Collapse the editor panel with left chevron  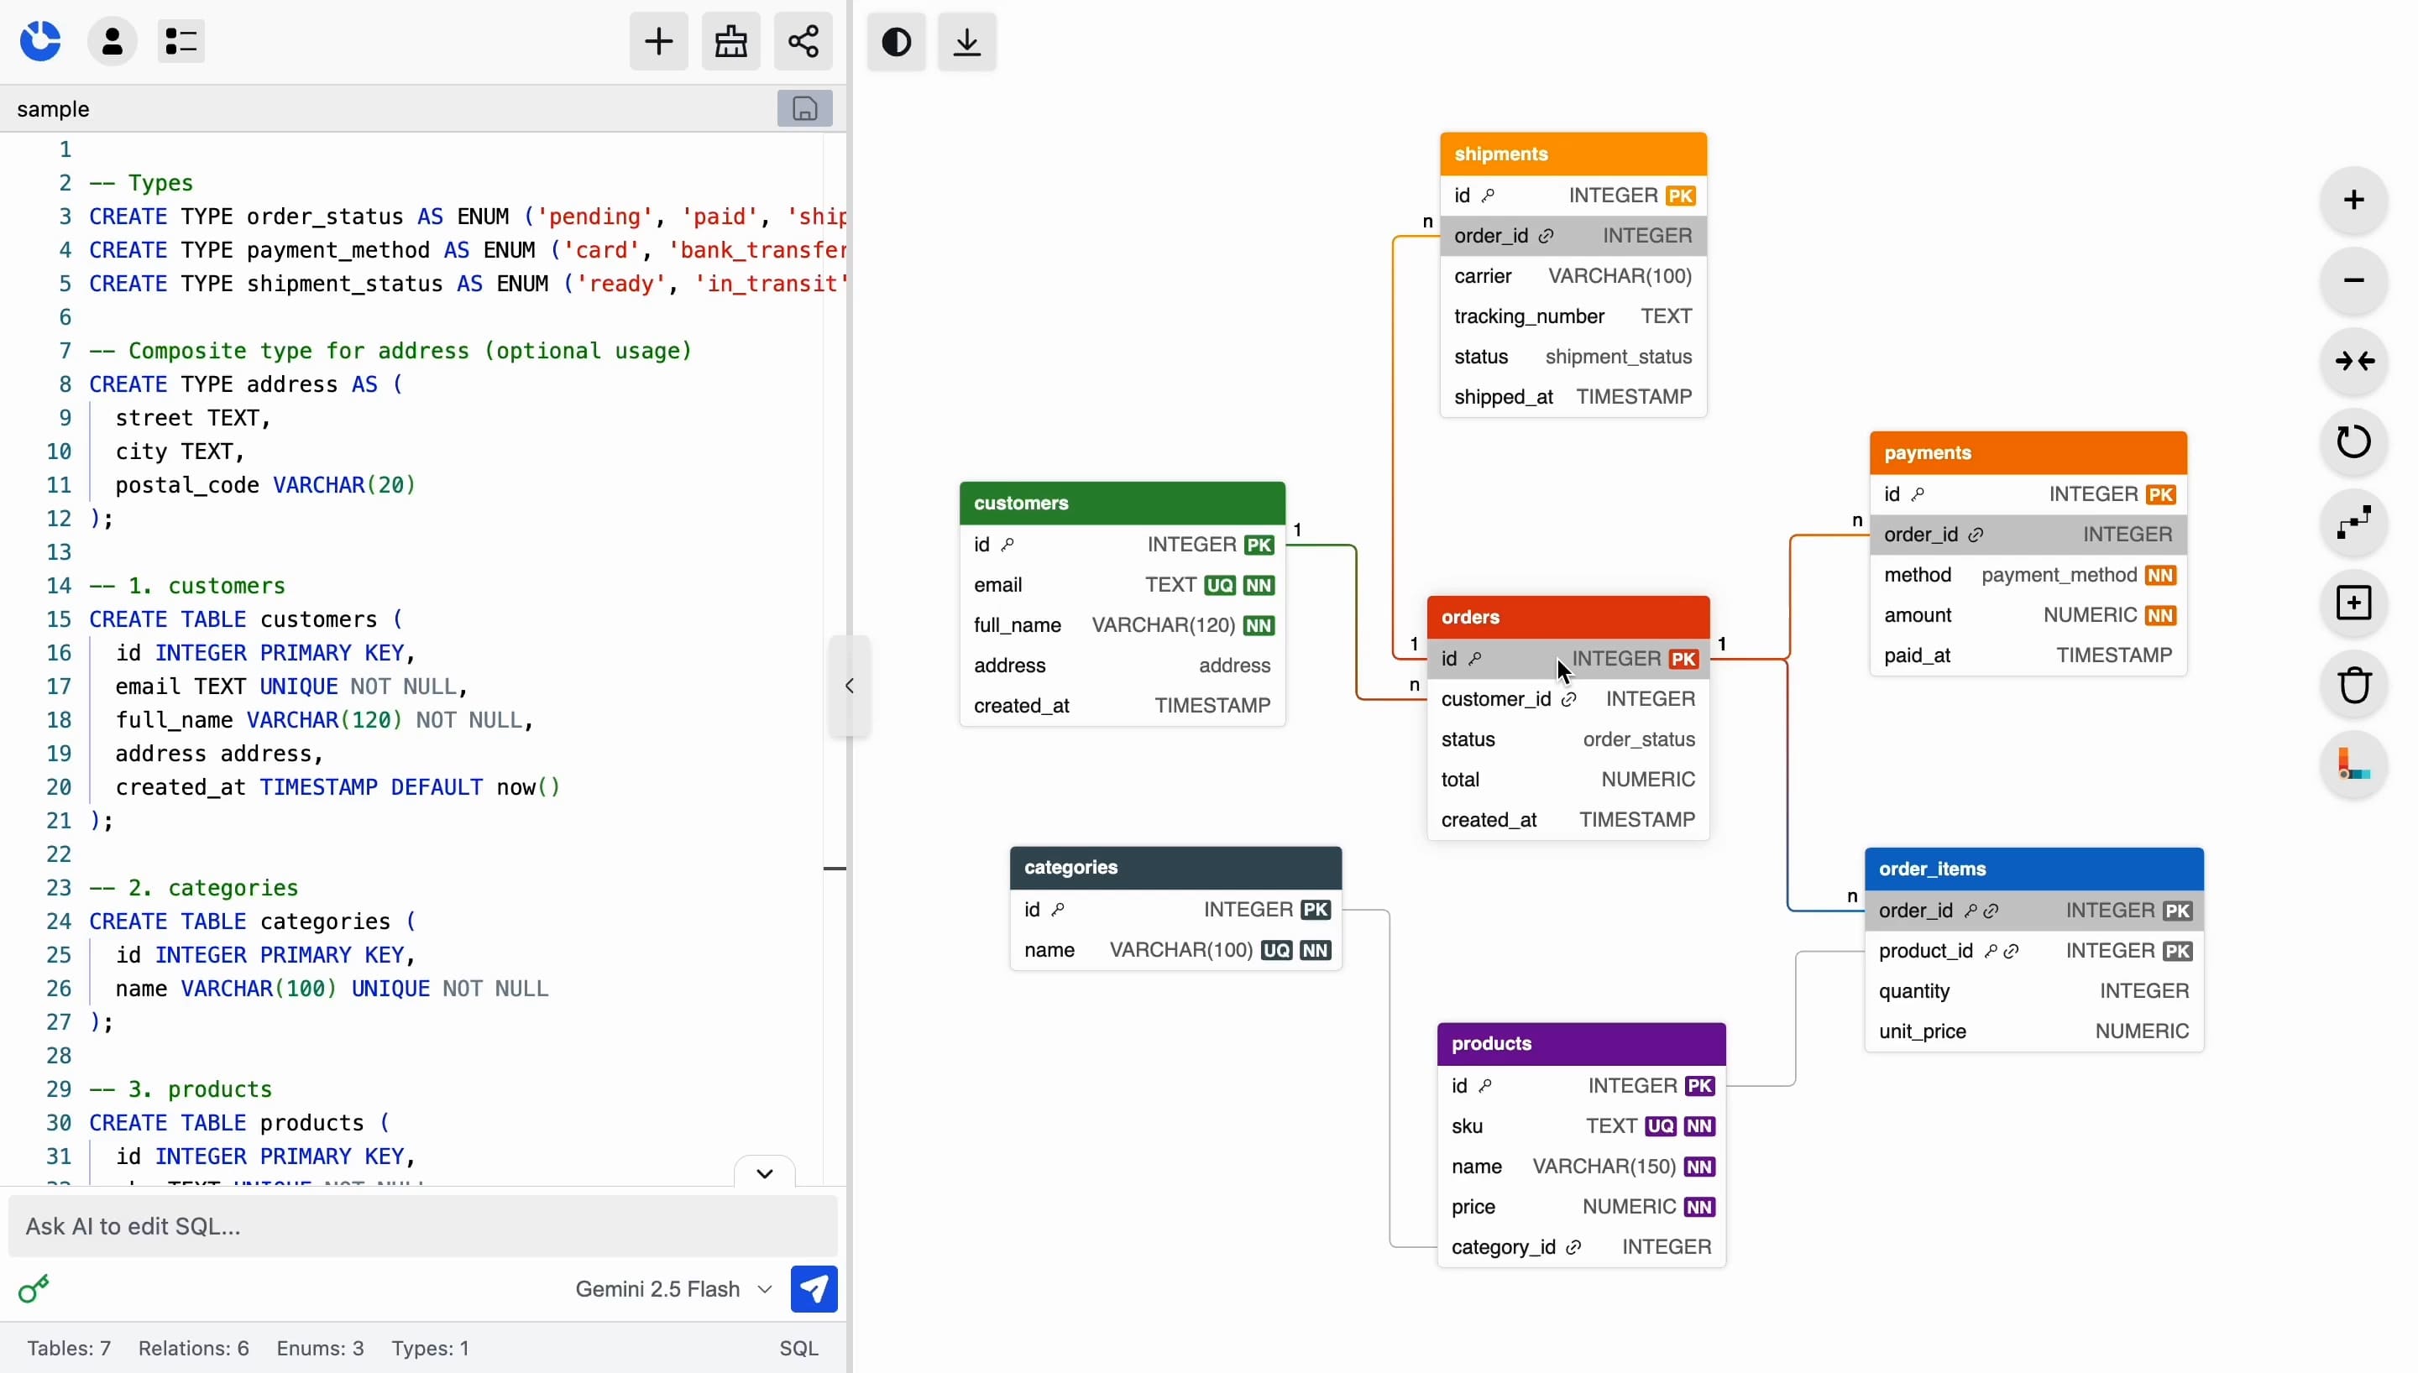pyautogui.click(x=849, y=686)
